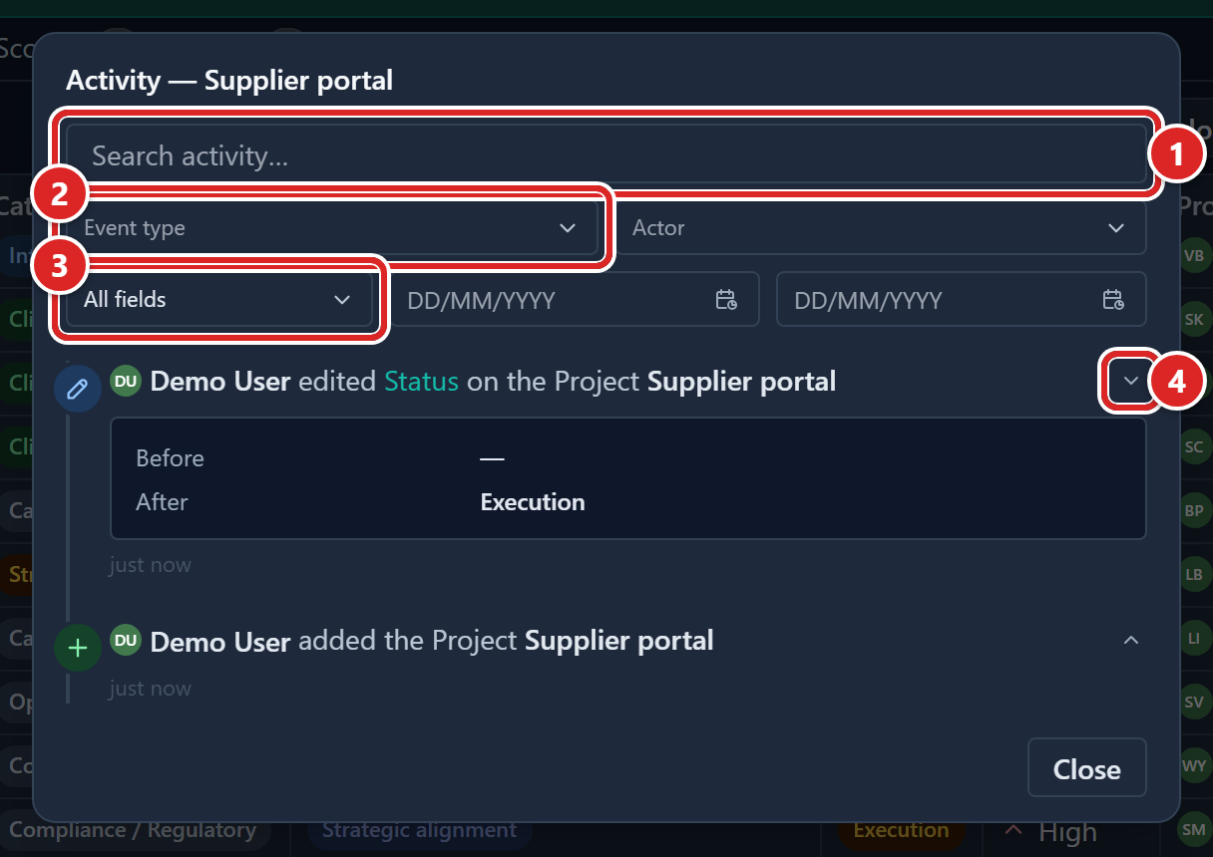Click the DU avatar beside edited Status entry

click(x=126, y=381)
